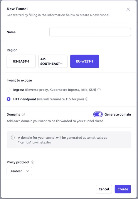This screenshot has height=199, width=138.
Task: Select the HTTP endpoint radio button
Action: [x=9, y=99]
